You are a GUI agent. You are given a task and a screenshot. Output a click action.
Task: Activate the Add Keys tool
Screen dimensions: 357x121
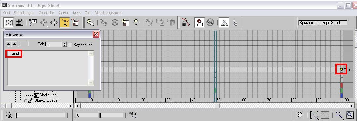pyautogui.click(x=65, y=22)
